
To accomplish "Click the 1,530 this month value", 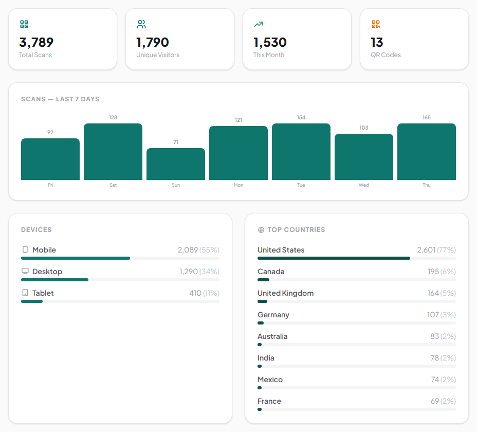I will [x=270, y=42].
